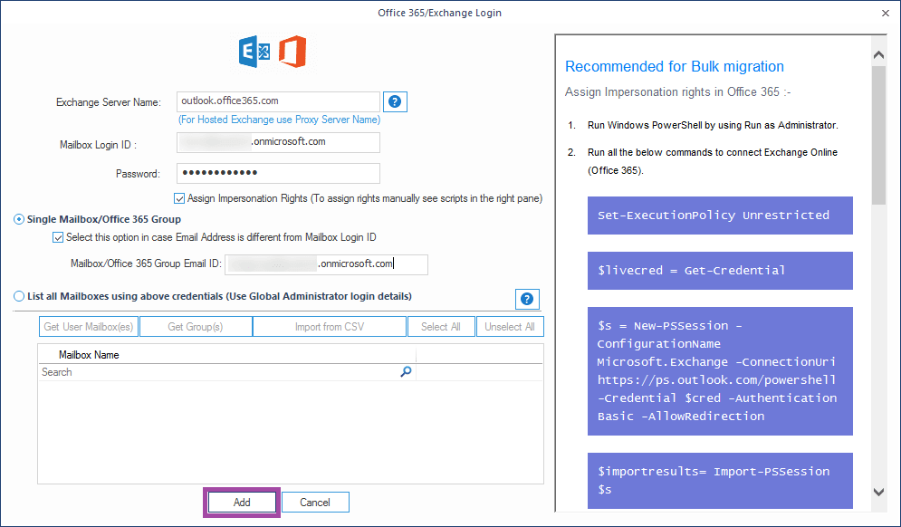
Task: Click the help pane scrollbar thumb
Action: (878, 135)
